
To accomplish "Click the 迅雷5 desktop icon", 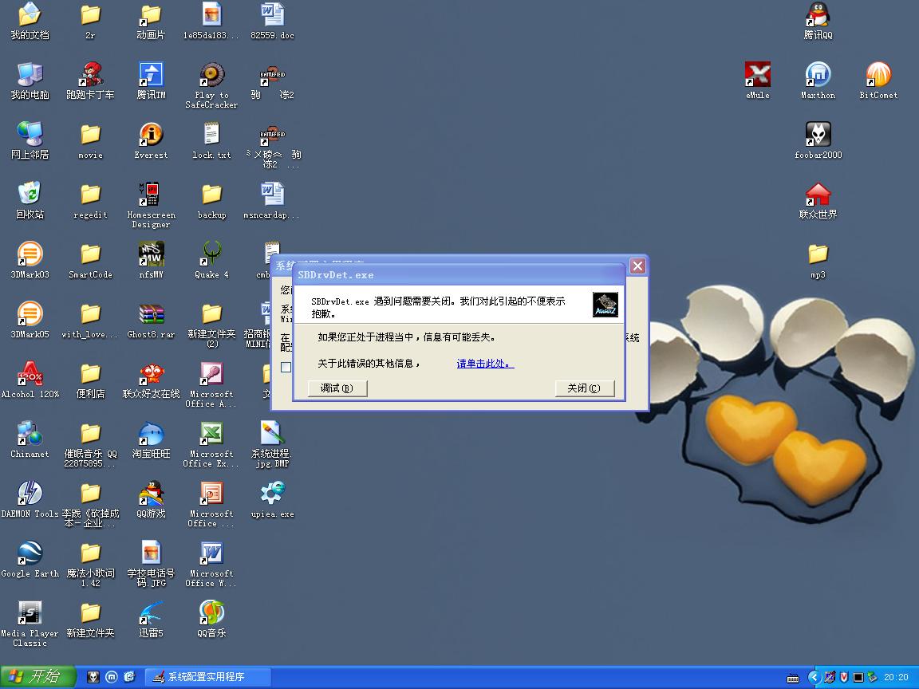I will click(151, 614).
